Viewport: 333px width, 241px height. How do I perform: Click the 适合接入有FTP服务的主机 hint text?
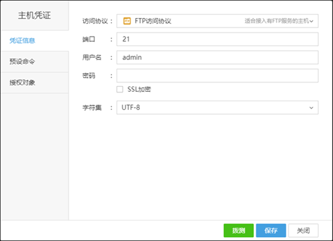[x=277, y=21]
